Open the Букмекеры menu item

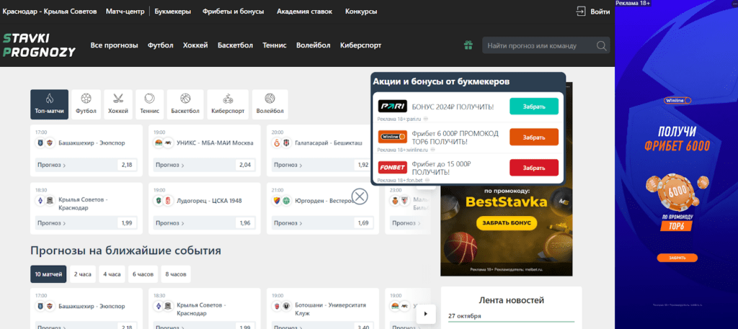point(173,12)
